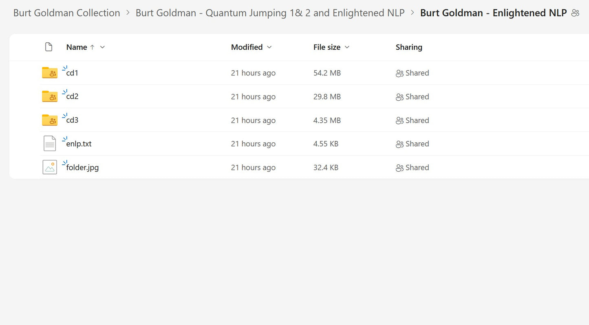This screenshot has width=589, height=325.
Task: Click the cd2 shared folder icon
Action: 50,97
